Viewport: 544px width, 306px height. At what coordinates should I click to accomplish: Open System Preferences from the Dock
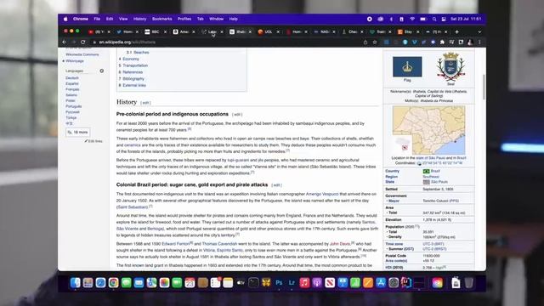pos(394,283)
